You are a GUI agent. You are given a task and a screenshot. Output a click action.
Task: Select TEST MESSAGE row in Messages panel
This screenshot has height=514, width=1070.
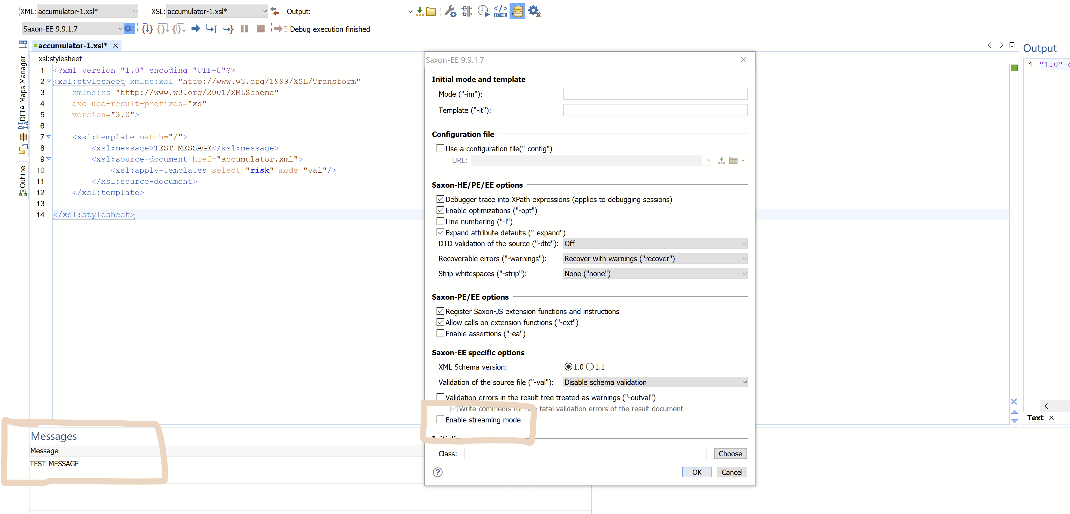pyautogui.click(x=226, y=463)
